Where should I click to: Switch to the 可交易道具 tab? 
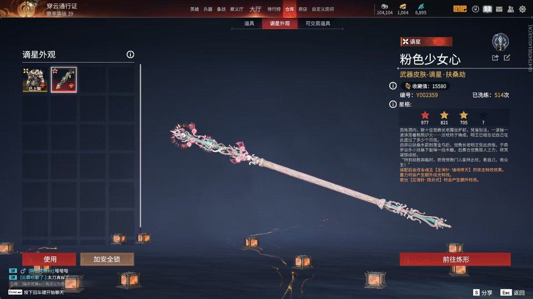[318, 23]
